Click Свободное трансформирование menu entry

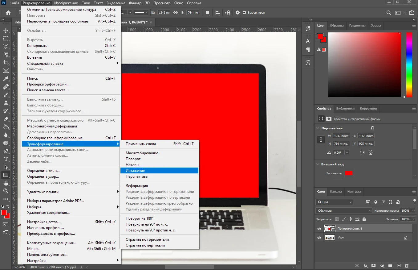[x=55, y=138]
